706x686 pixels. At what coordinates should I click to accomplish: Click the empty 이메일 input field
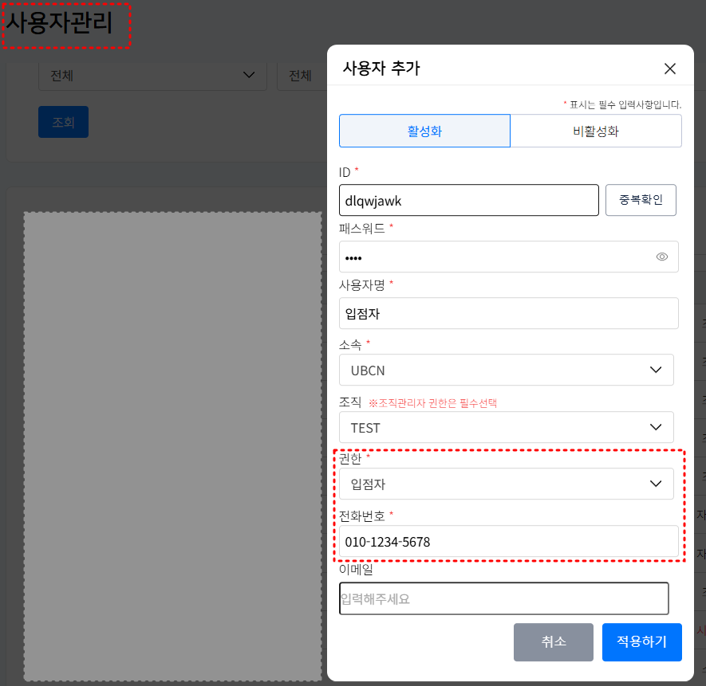[x=503, y=598]
